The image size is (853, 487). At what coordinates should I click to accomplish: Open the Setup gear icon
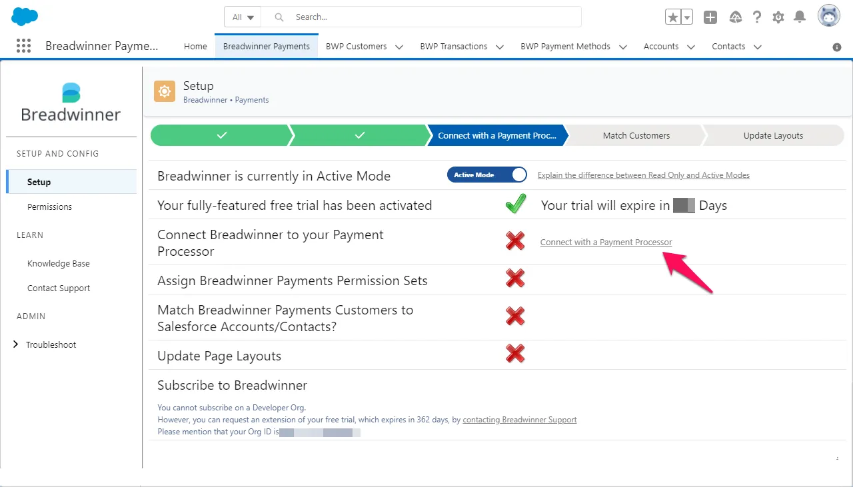click(778, 17)
